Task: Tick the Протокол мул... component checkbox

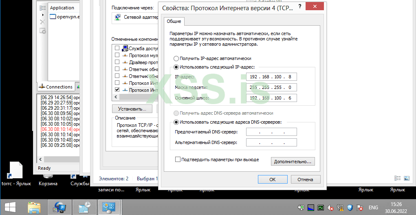Action: (117, 55)
